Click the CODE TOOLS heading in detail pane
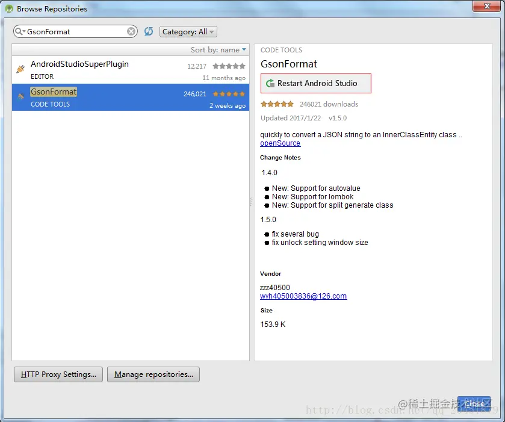This screenshot has height=422, width=505. coord(281,50)
